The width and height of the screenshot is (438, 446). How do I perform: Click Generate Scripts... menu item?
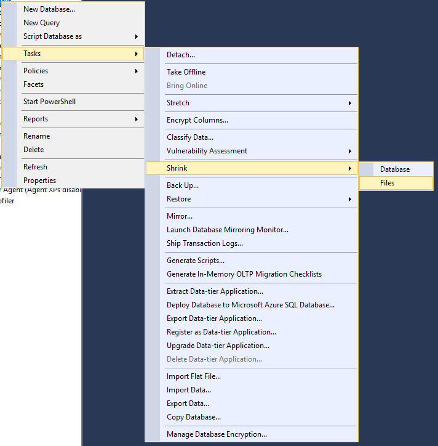tap(195, 261)
